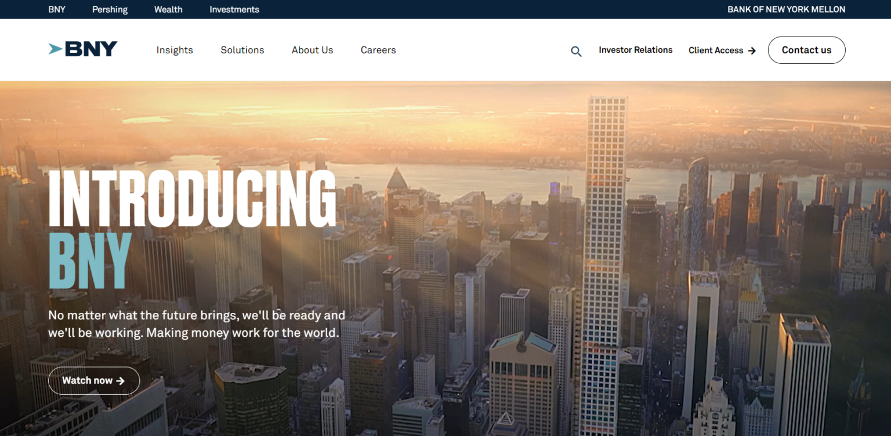The height and width of the screenshot is (436, 891).
Task: Click the Contact us button
Action: pyautogui.click(x=806, y=50)
